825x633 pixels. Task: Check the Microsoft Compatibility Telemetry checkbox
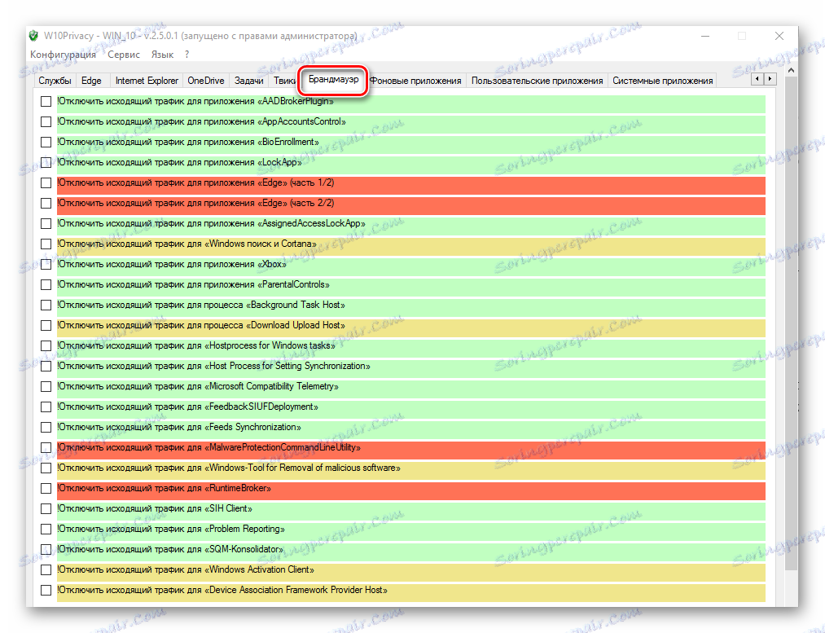coord(46,386)
